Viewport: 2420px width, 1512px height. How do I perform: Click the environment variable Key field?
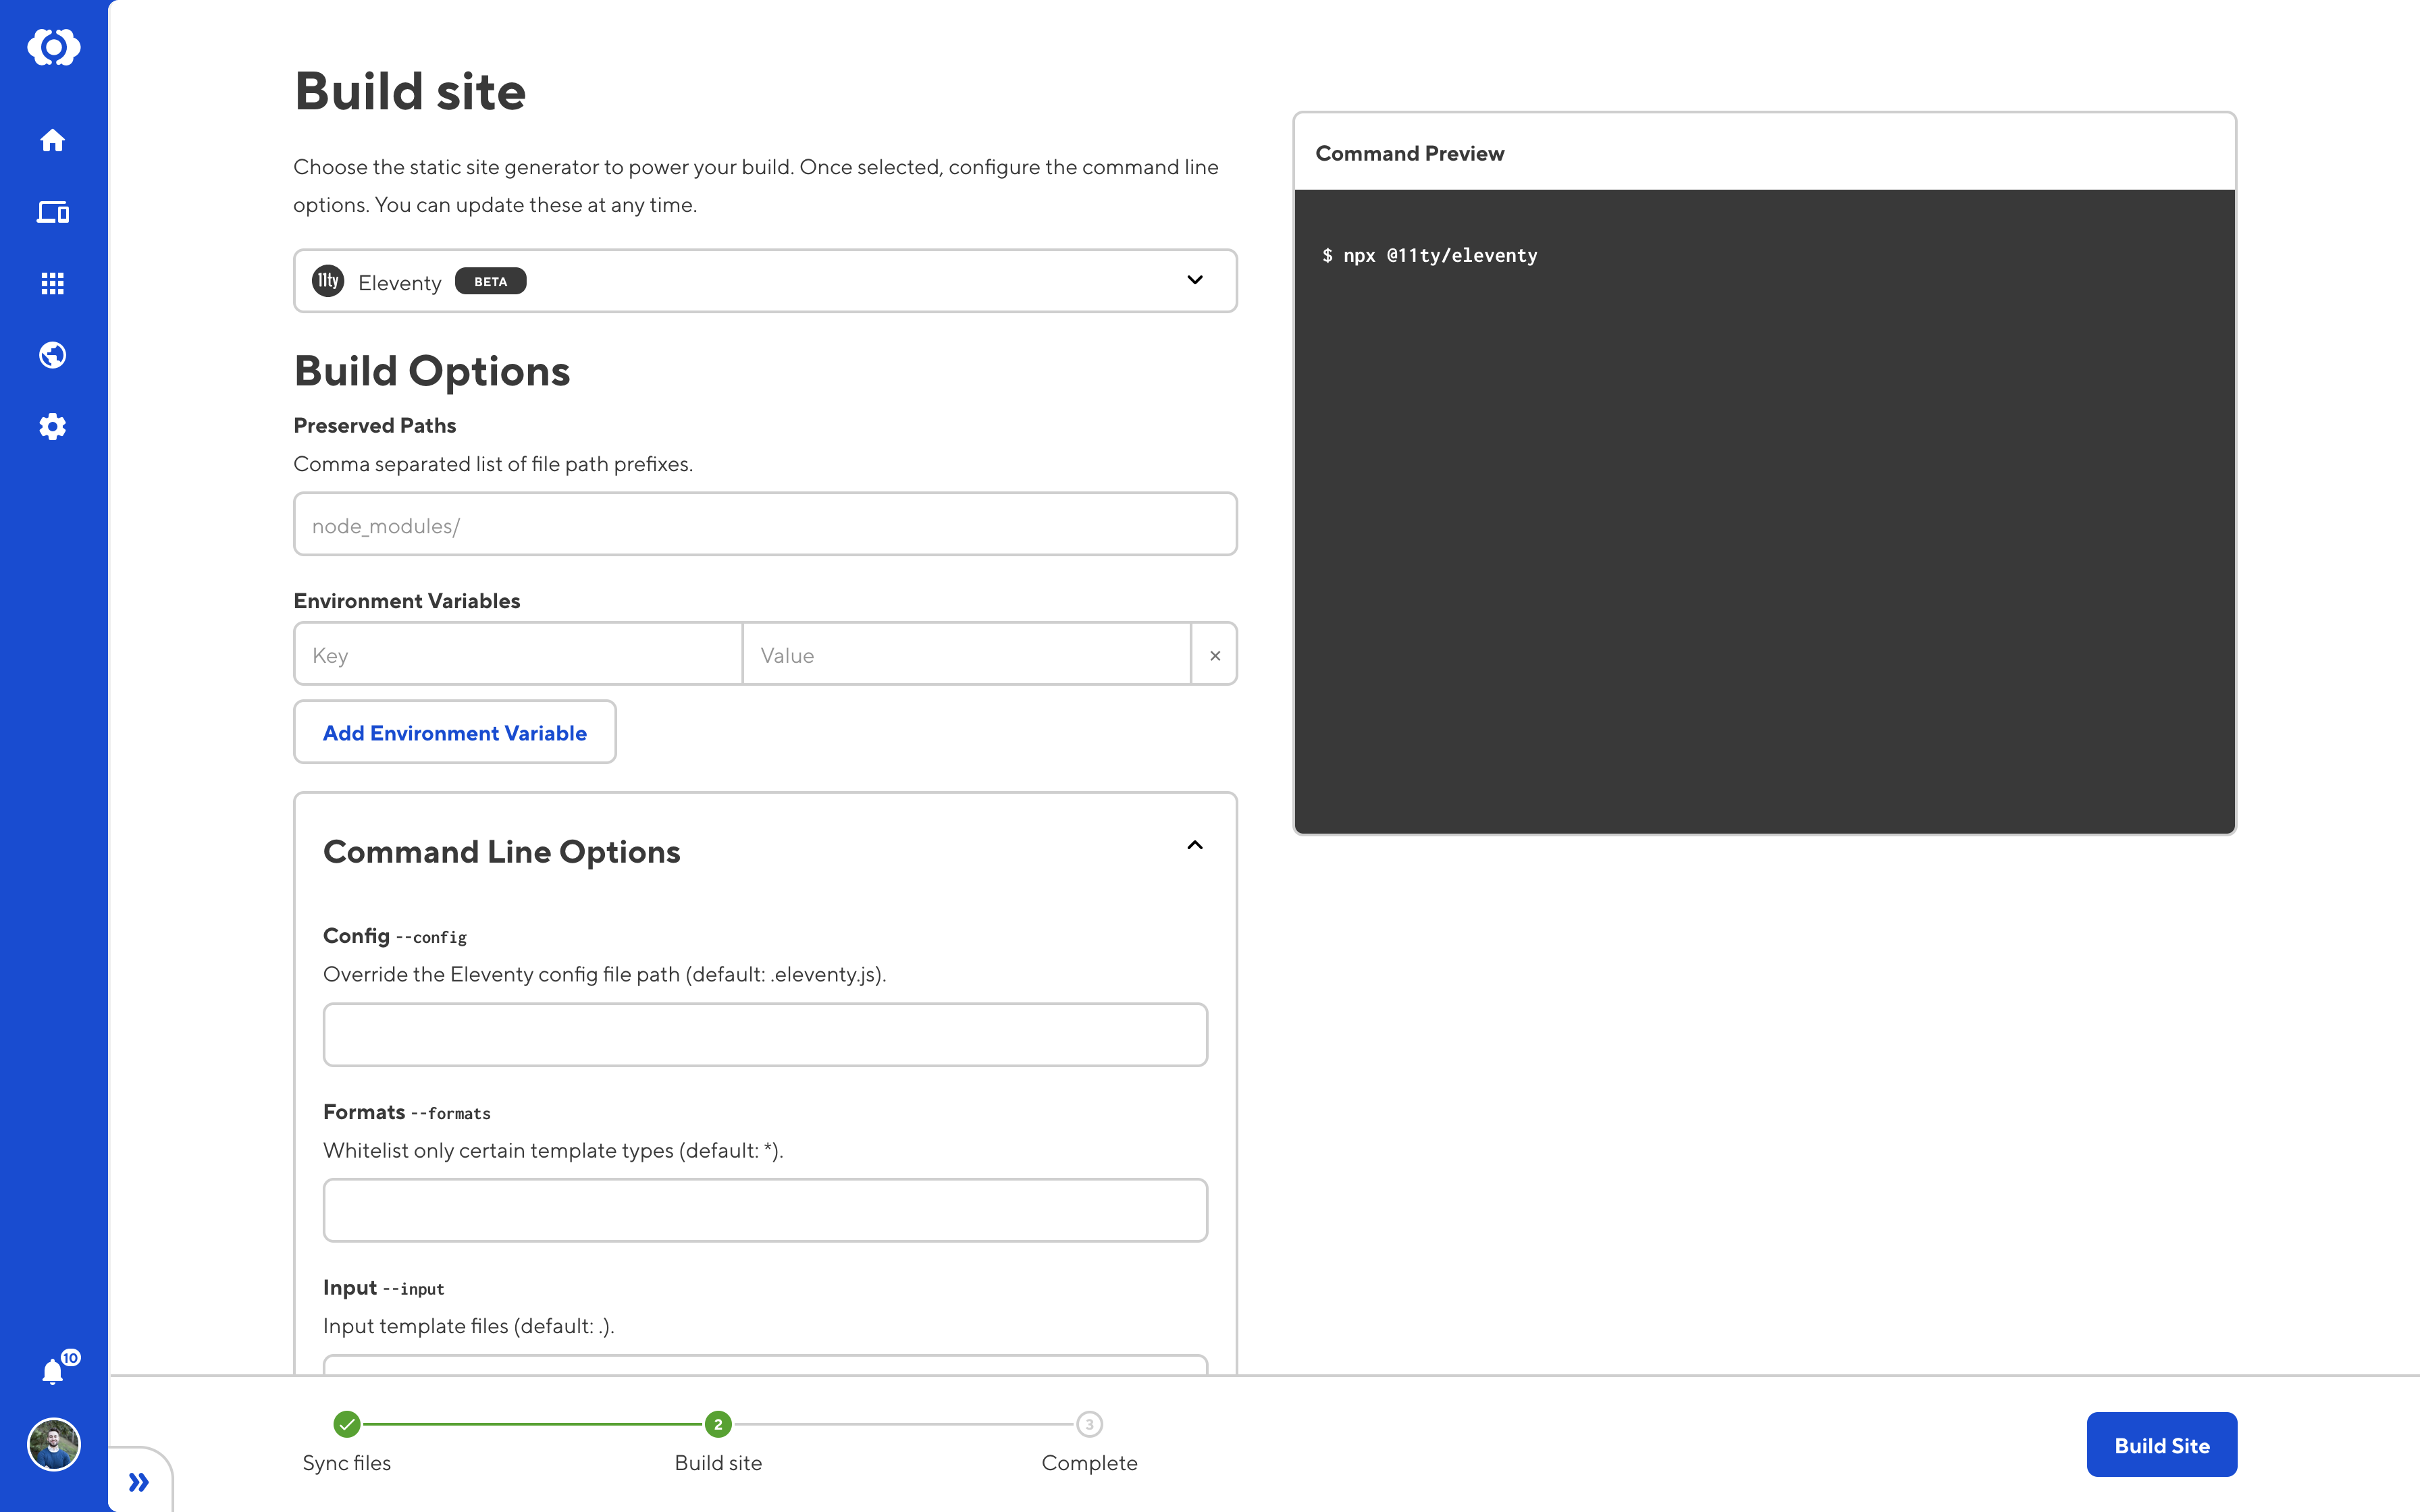(518, 655)
